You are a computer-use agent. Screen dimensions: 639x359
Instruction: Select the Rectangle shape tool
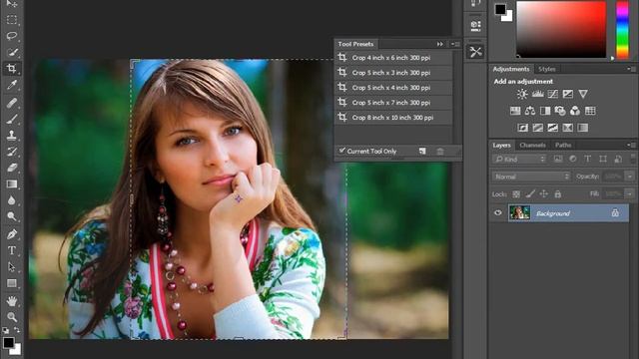point(12,283)
